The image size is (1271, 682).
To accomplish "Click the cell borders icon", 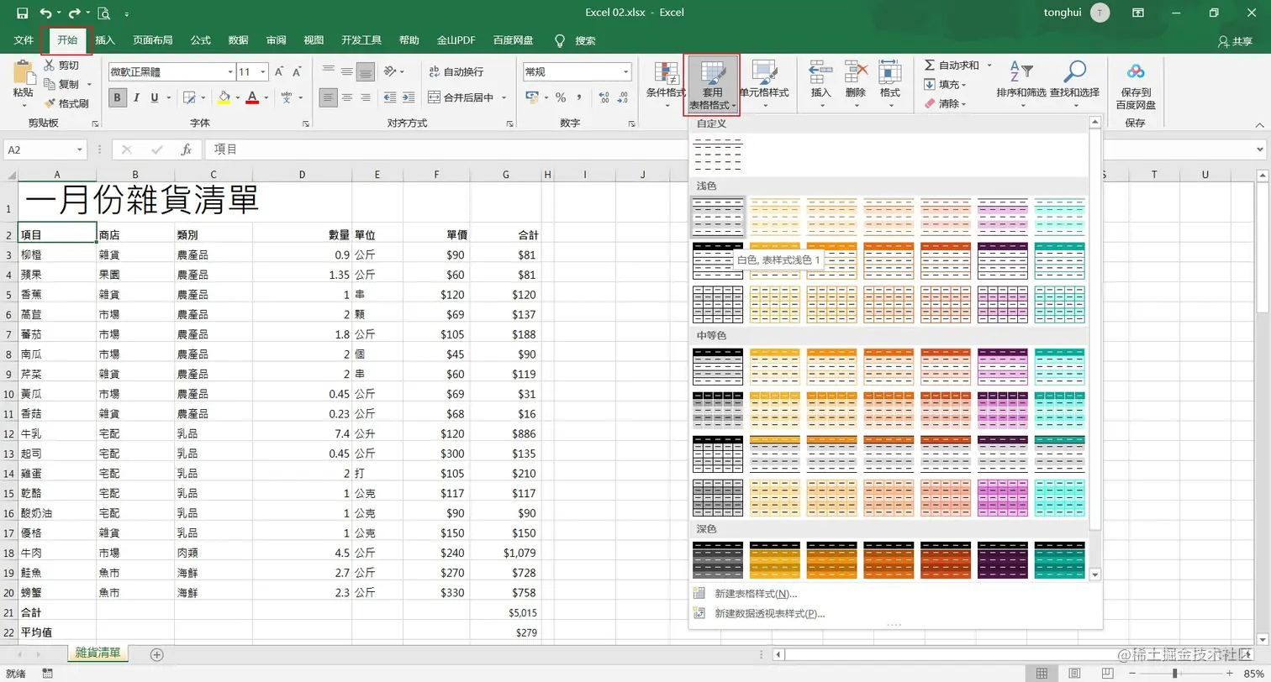I will pos(189,97).
